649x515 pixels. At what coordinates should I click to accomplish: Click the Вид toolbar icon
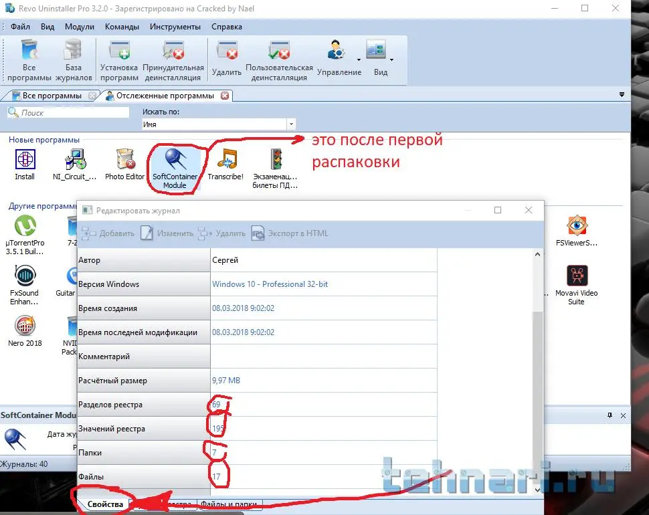click(x=377, y=58)
